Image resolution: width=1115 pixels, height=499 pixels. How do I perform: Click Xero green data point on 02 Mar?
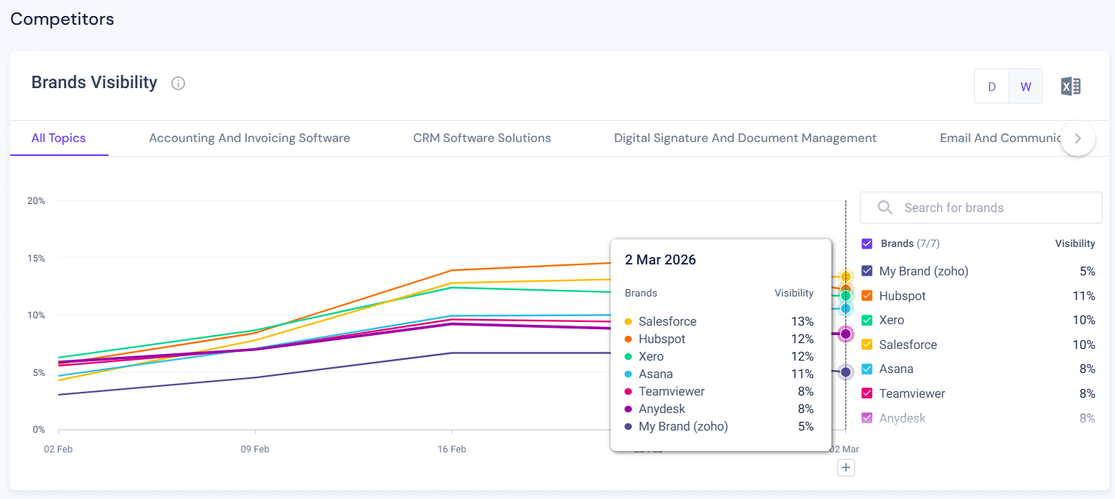pyautogui.click(x=845, y=296)
